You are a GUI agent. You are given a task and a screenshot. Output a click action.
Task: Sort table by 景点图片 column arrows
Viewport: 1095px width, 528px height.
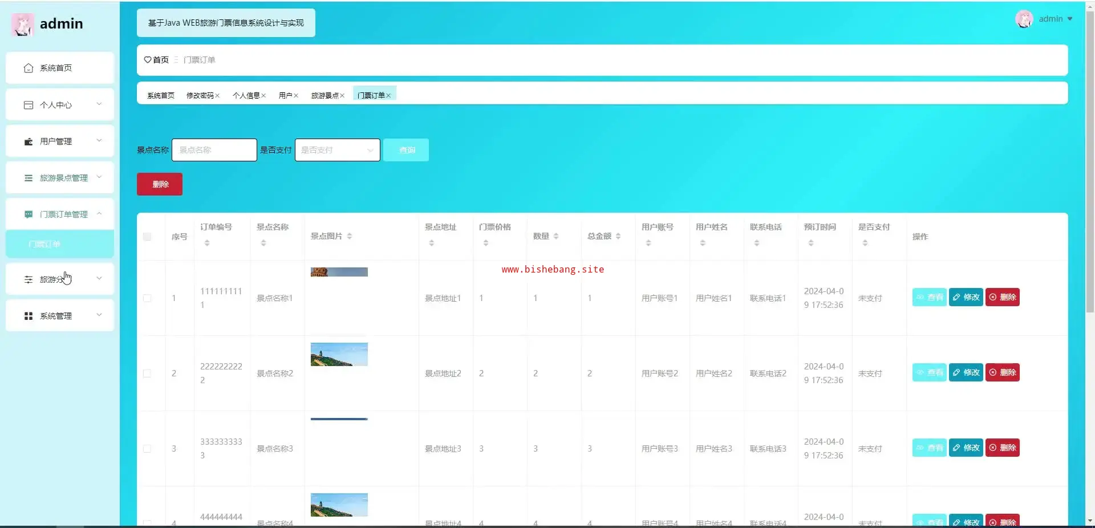[x=350, y=236]
